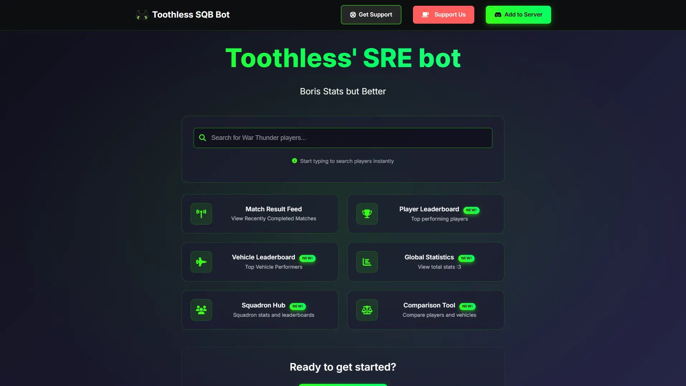Click the magnifying glass search icon
Screen dimensions: 686x386
coord(202,138)
